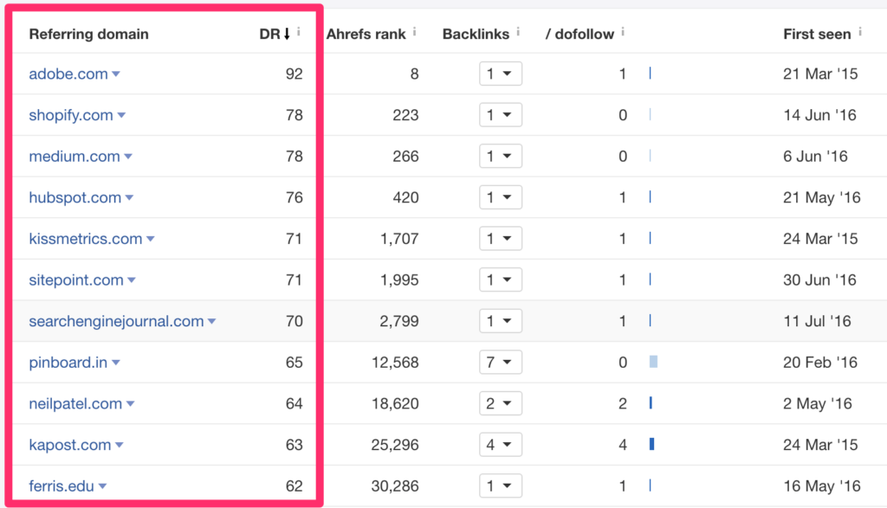Screen dimensions: 887x508
Task: Open the Backlinks dropdown in ferris.edu row
Action: 500,486
